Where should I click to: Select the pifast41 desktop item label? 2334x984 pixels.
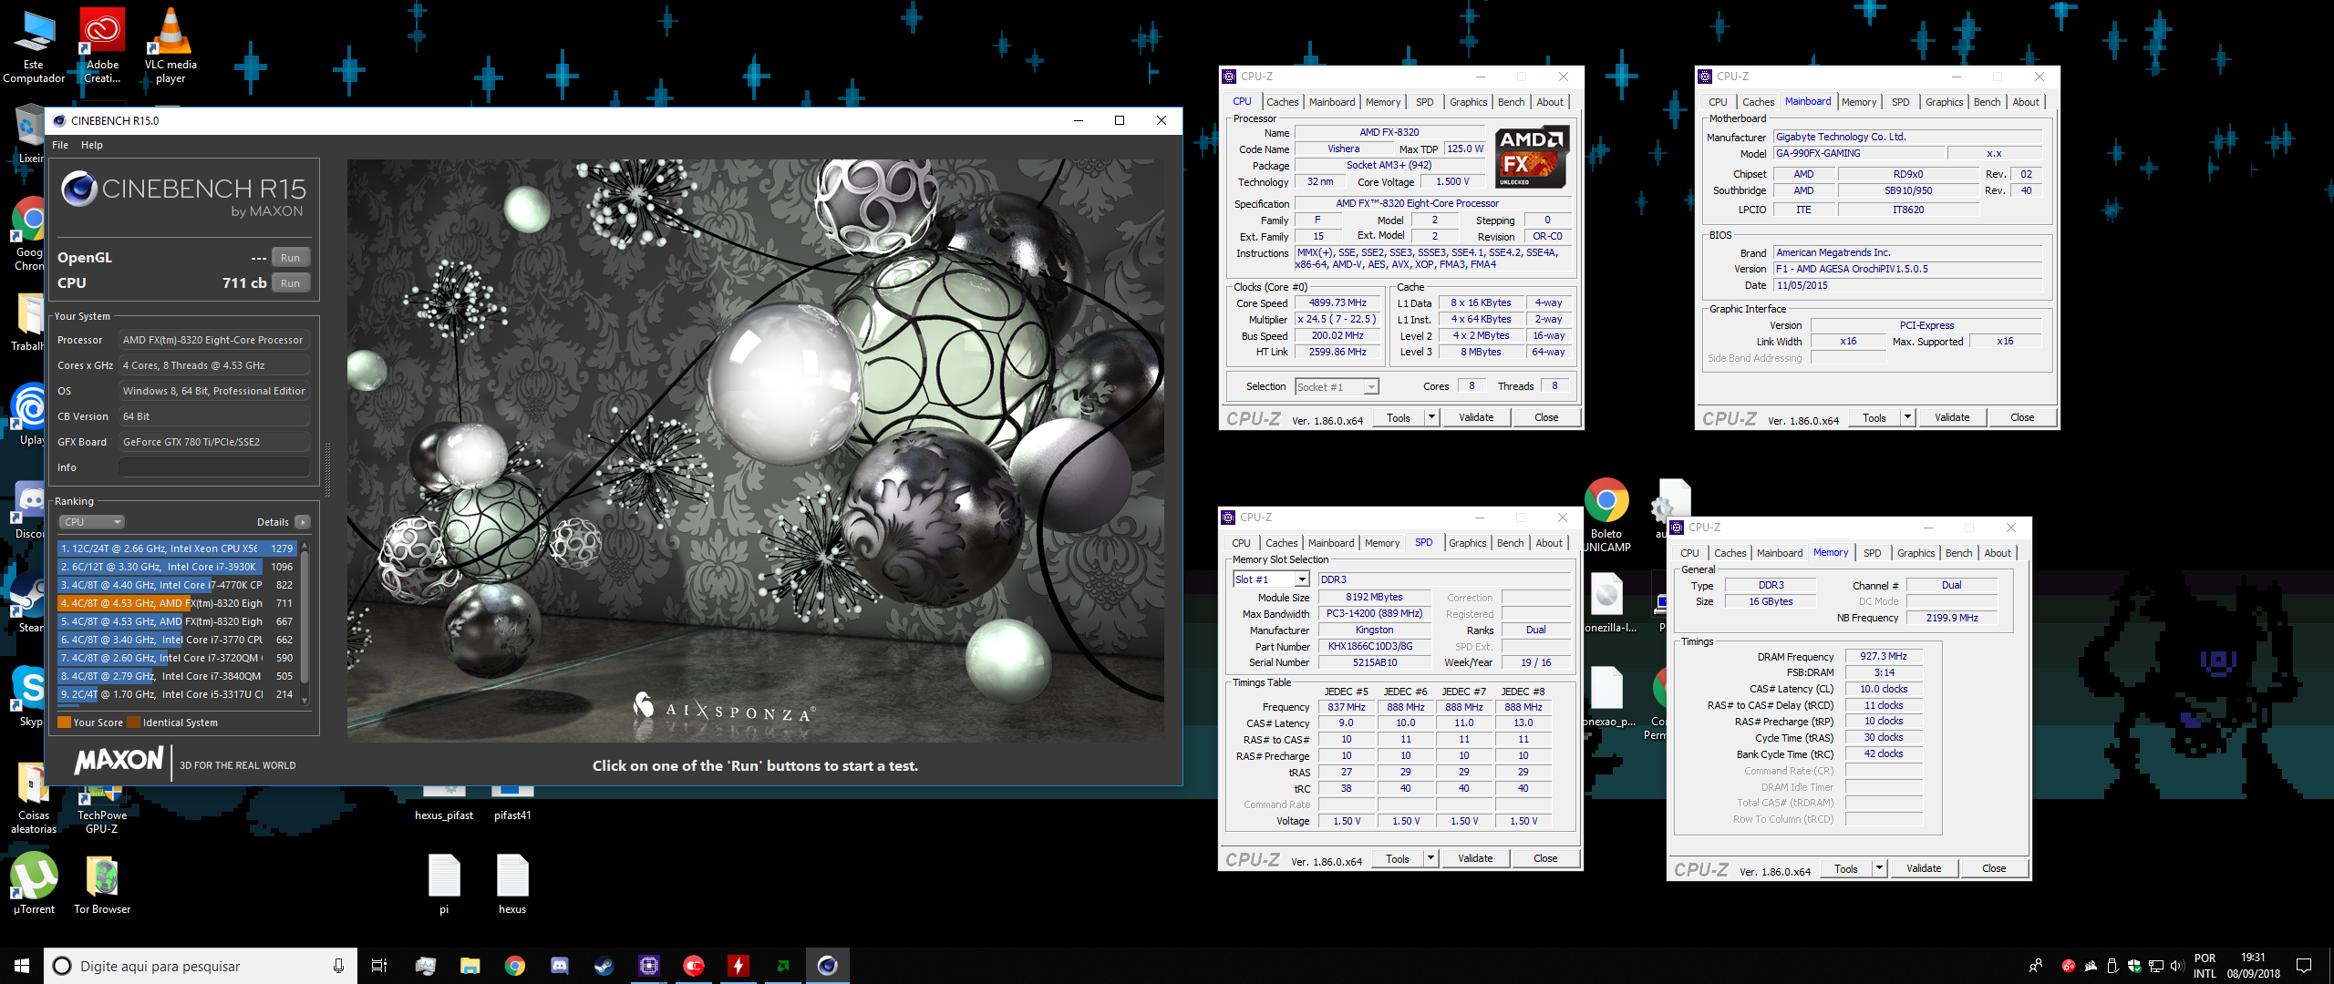click(x=512, y=815)
